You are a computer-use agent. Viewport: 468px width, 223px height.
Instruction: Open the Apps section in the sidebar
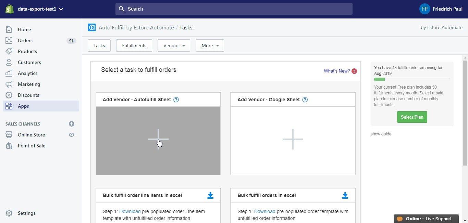point(23,106)
